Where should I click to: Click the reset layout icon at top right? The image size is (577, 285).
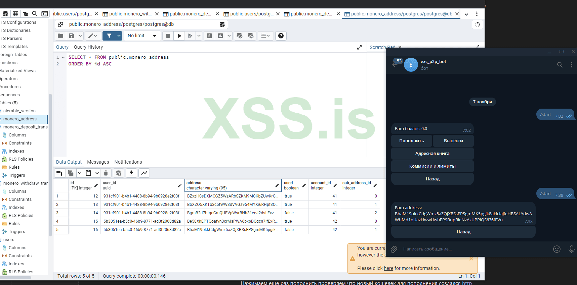(x=478, y=24)
